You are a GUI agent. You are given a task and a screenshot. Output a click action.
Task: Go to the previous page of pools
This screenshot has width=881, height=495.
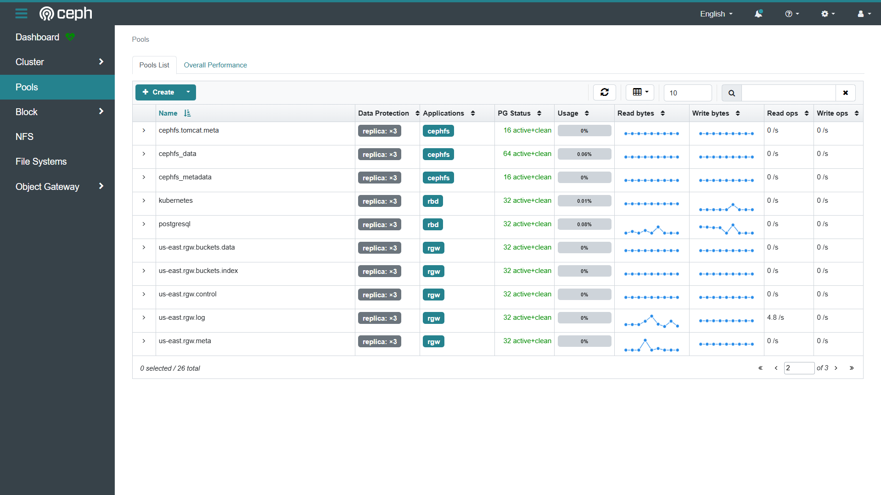coord(776,368)
